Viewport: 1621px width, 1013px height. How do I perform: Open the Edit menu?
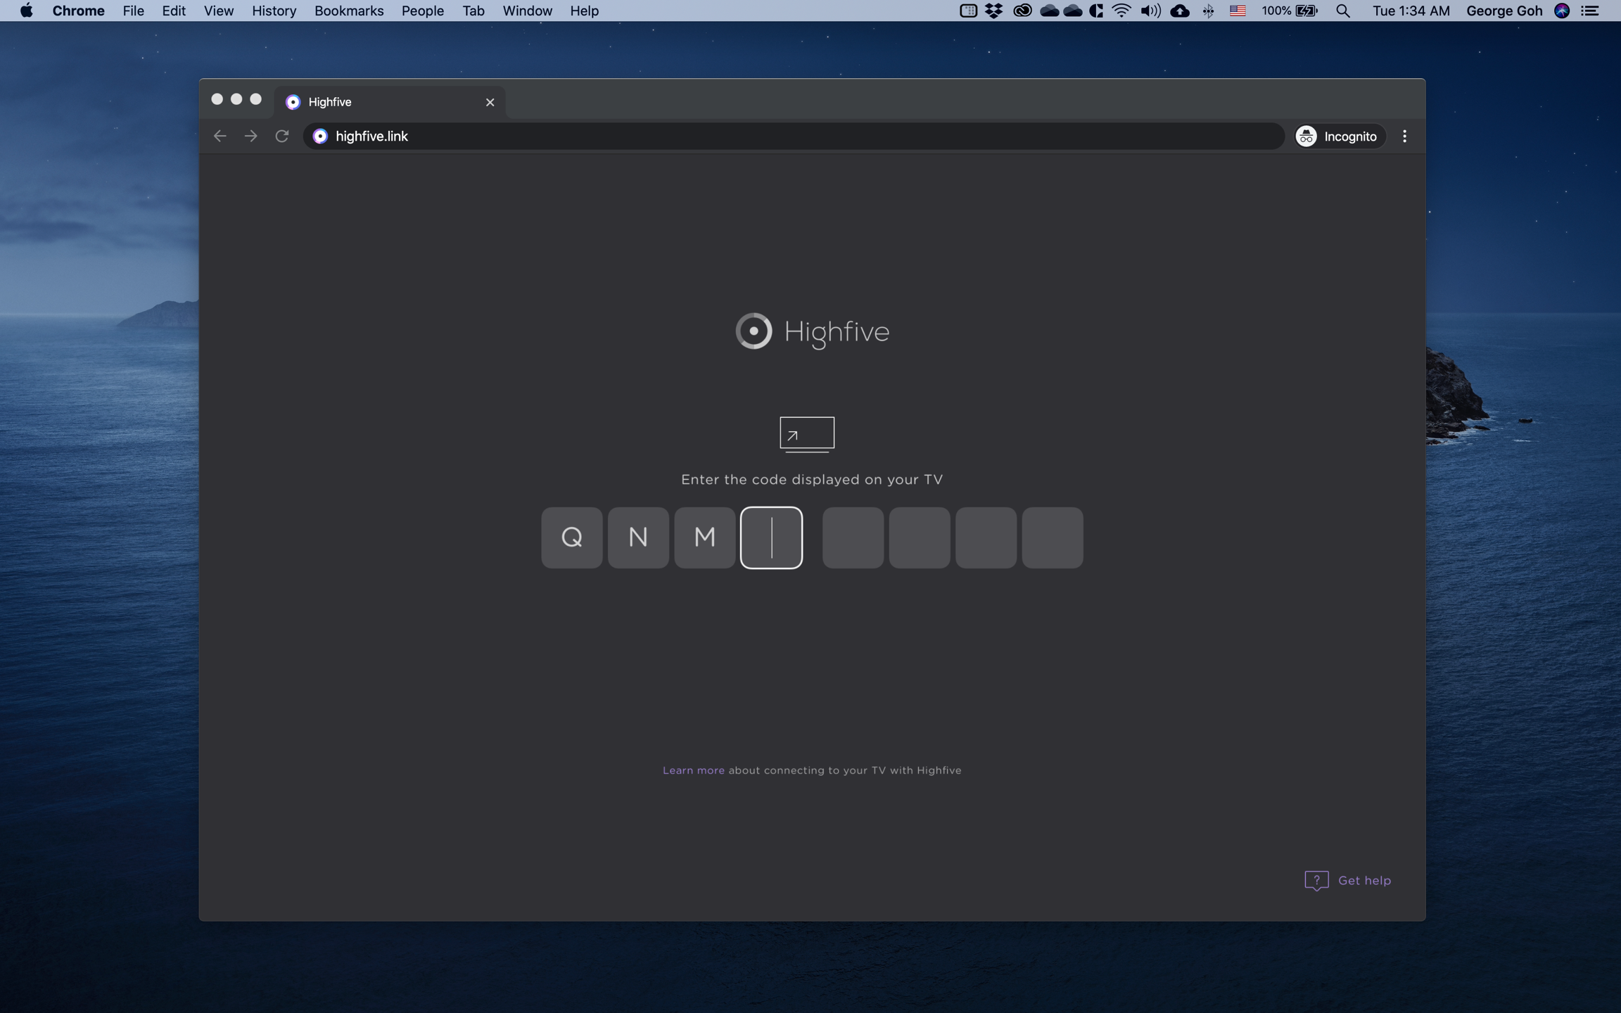point(174,11)
